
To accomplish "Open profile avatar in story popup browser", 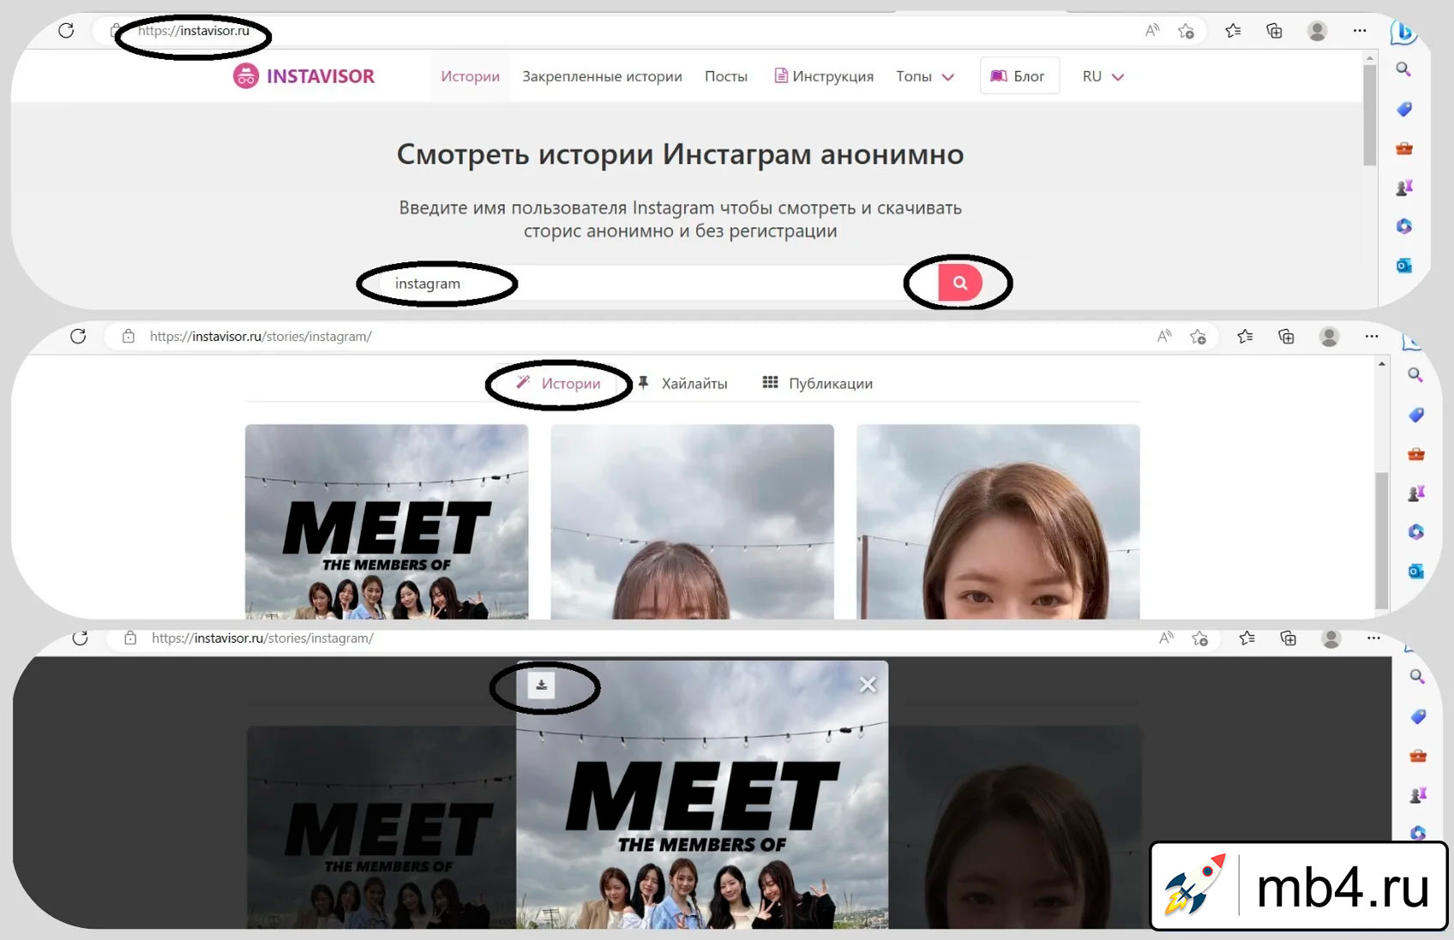I will click(x=1331, y=638).
